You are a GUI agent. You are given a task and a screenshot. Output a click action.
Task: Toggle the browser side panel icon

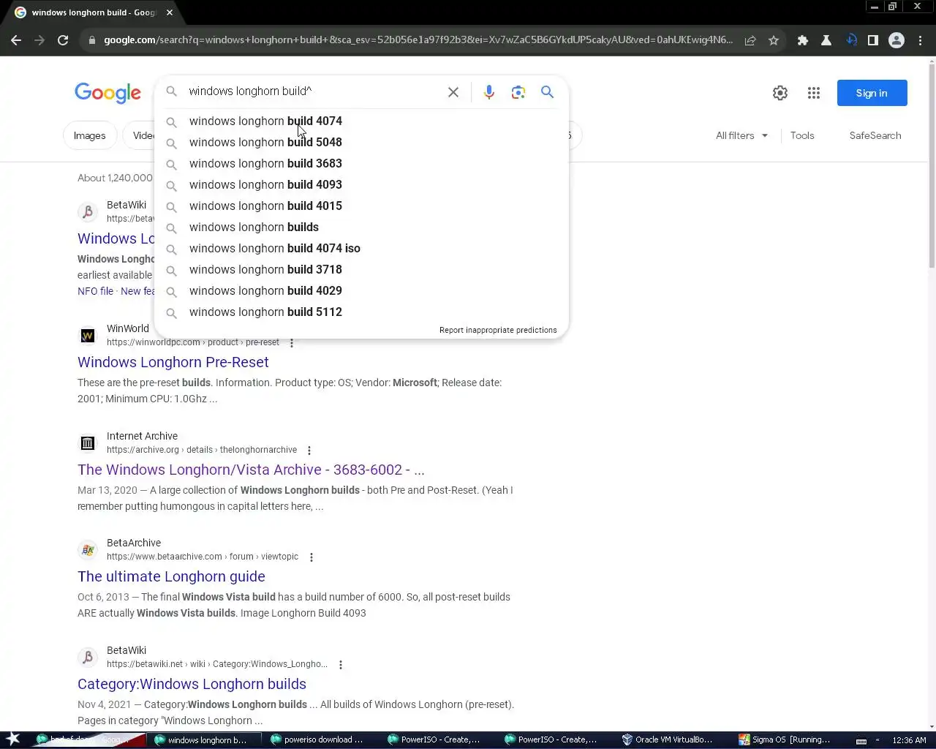coord(873,40)
